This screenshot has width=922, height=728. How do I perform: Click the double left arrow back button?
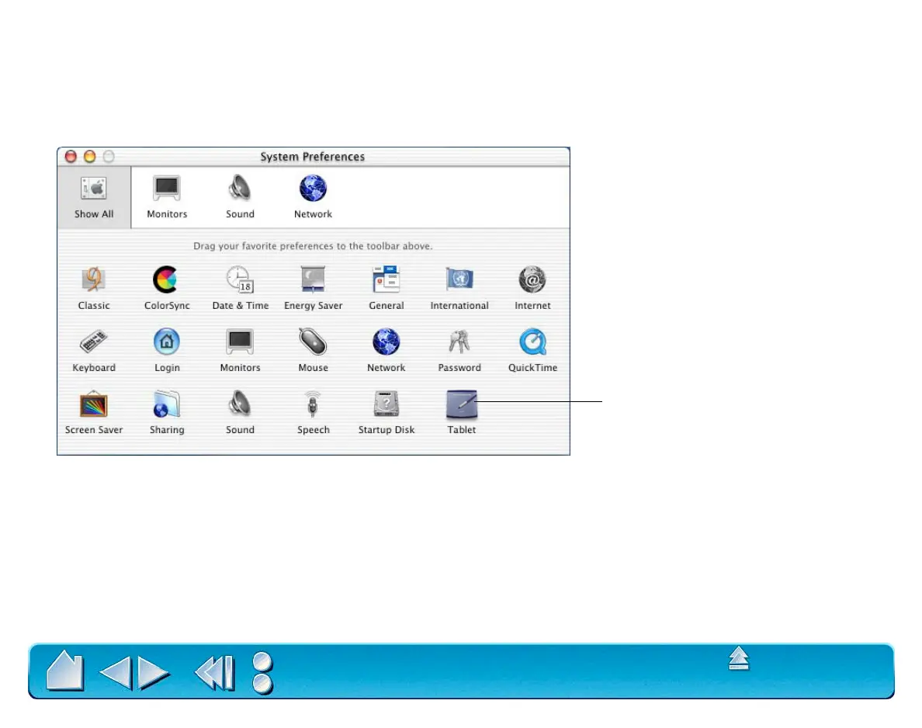pyautogui.click(x=215, y=672)
